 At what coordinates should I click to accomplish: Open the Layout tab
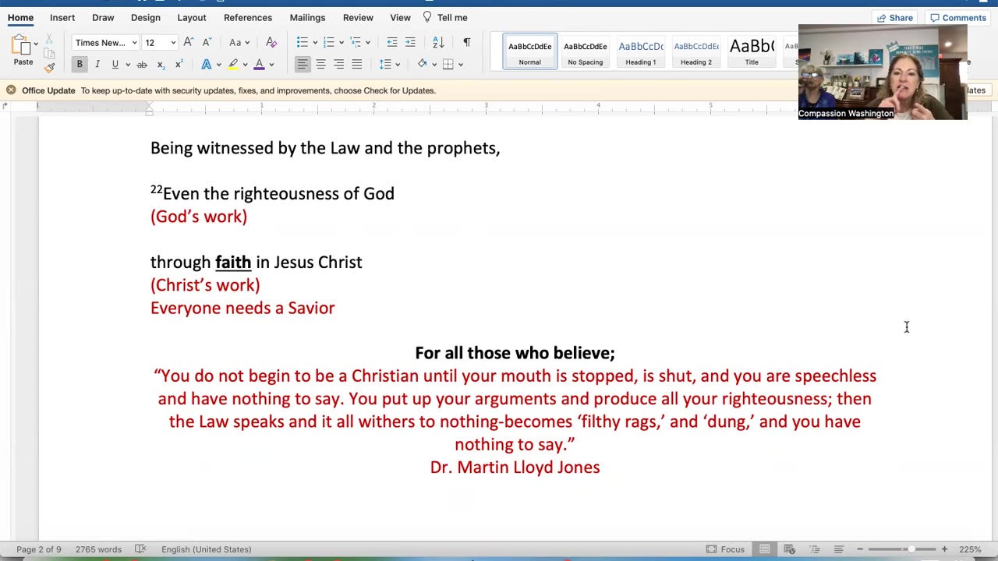click(192, 17)
